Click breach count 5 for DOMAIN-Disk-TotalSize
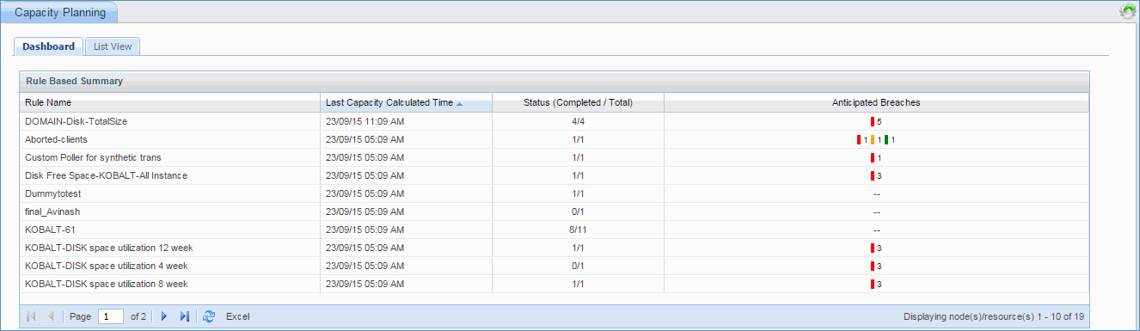 point(880,122)
